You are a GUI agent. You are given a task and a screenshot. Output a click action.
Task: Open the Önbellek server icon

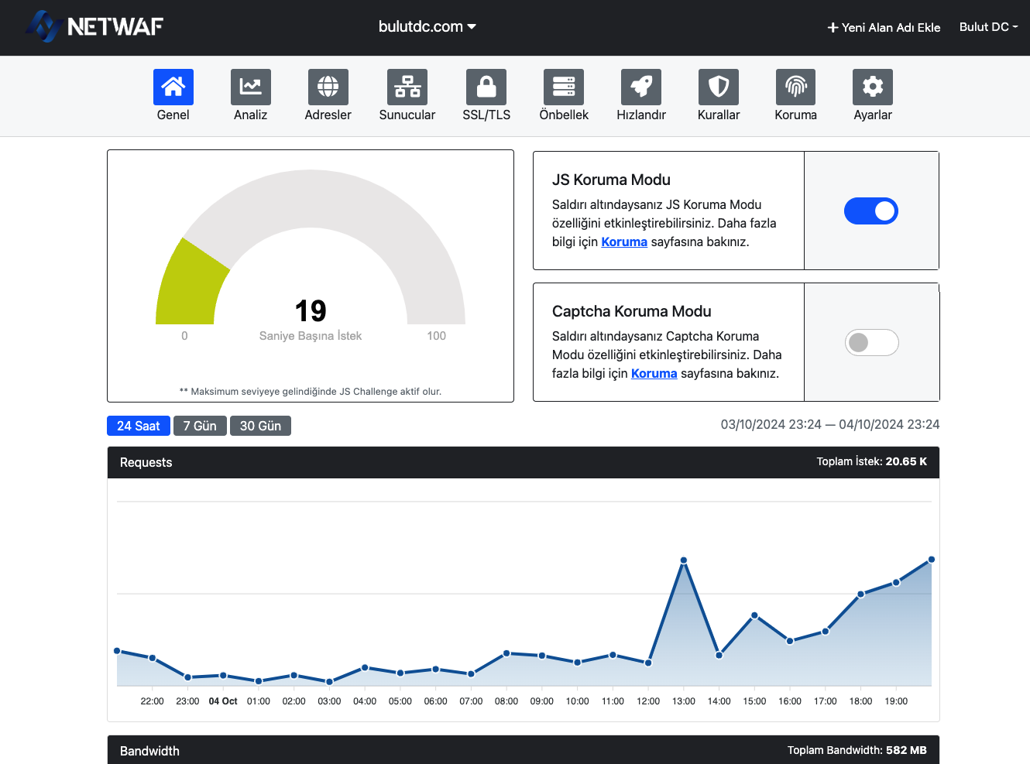point(564,87)
